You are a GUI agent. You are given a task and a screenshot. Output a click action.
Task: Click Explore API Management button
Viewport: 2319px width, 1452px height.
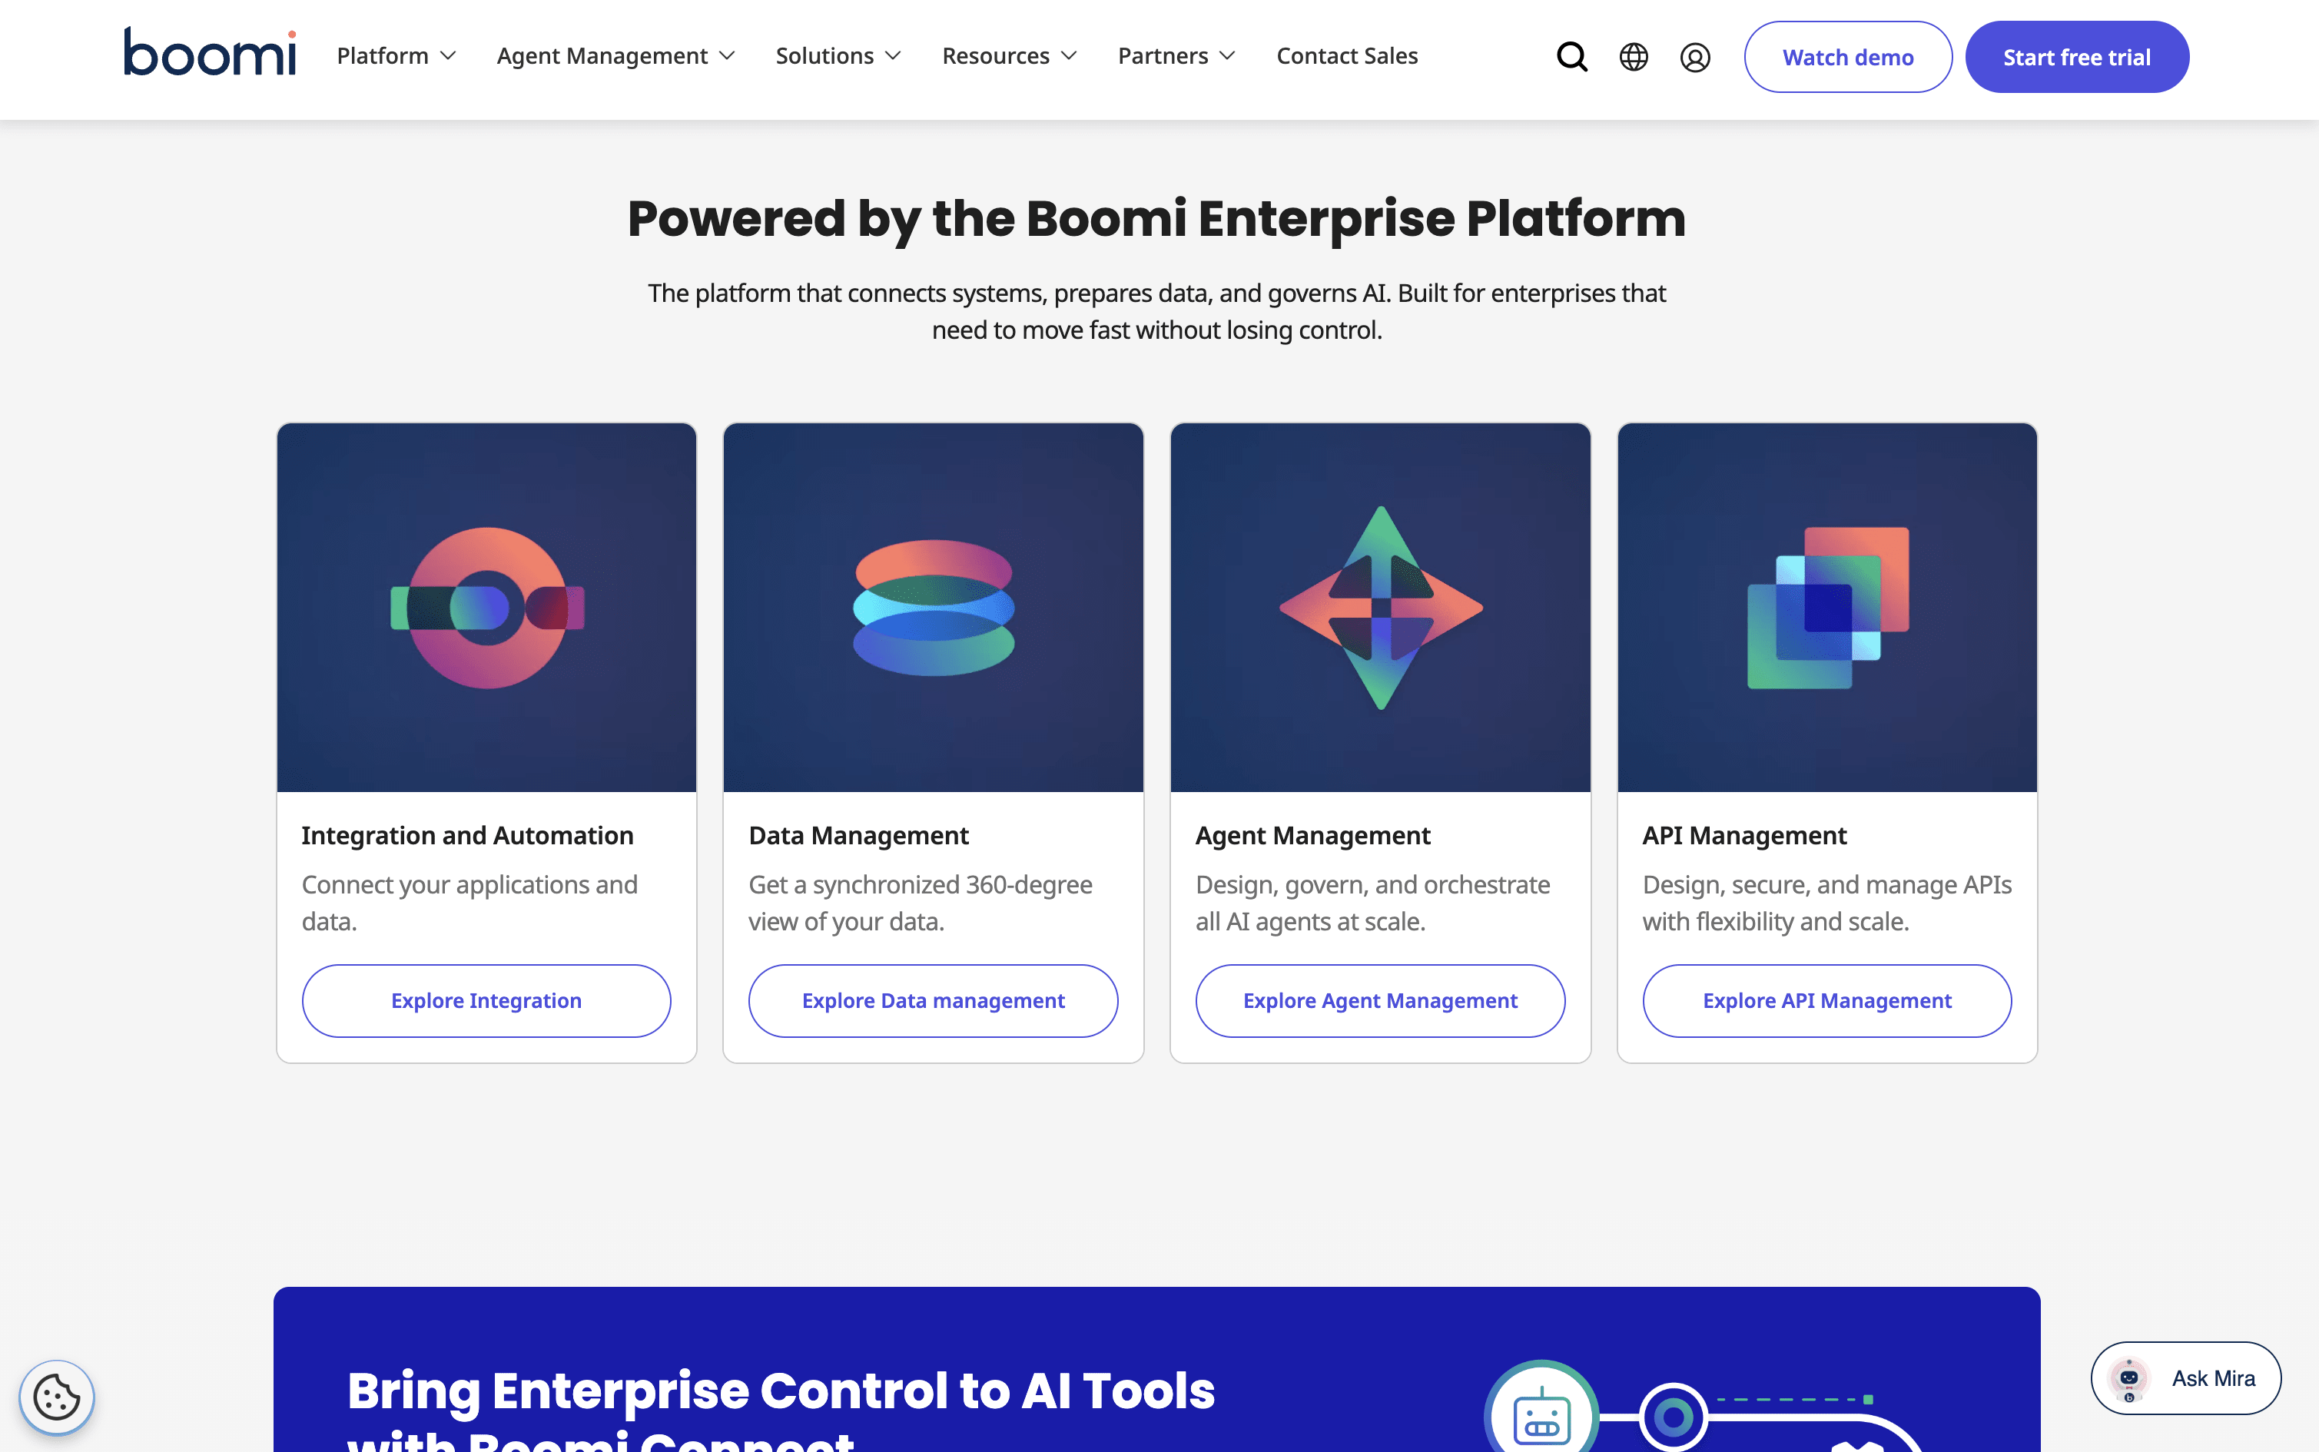pos(1827,1000)
